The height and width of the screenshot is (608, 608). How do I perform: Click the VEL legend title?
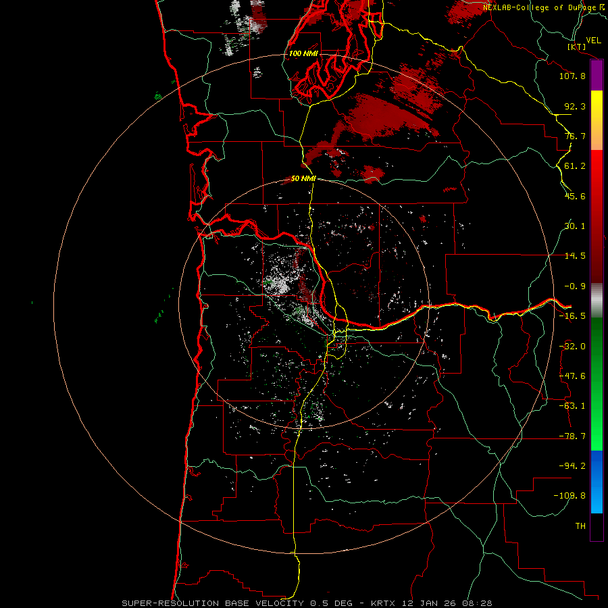(x=593, y=41)
